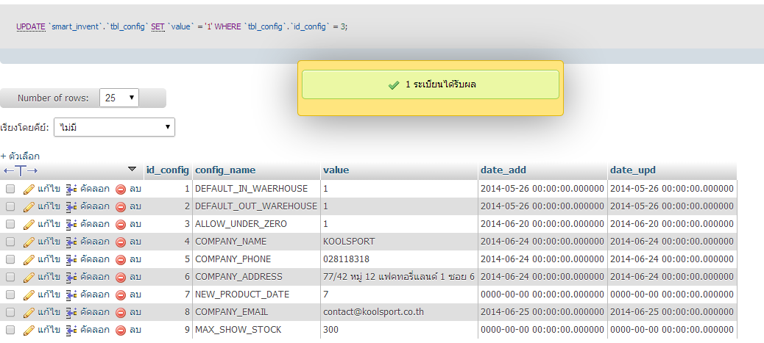Dismiss the success message '1 ระเบียนได้รับผล'
764x343 pixels.
click(x=431, y=84)
